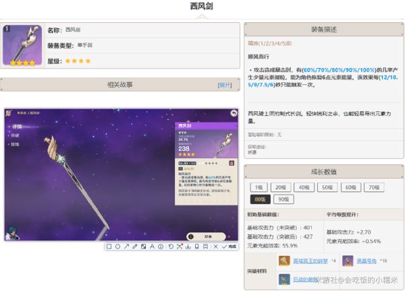405x291 pixels.
Task: Click the screen text recognition icon
Action: coord(180,247)
